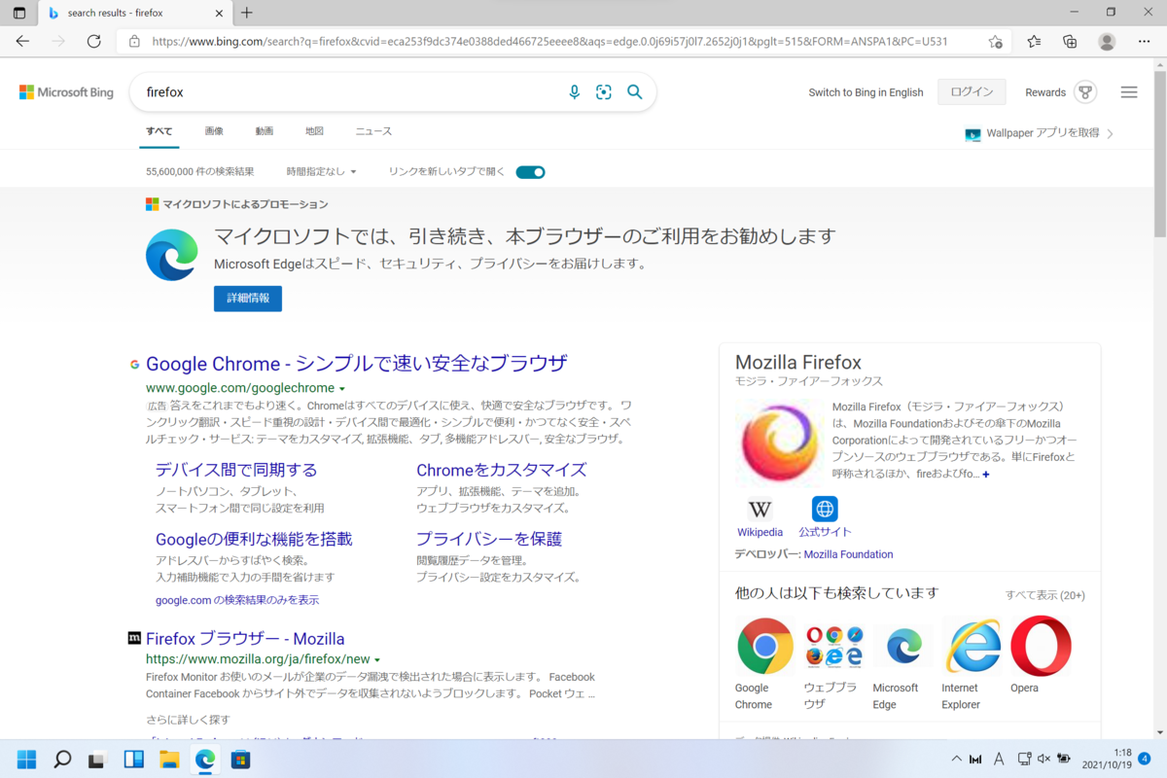This screenshot has width=1167, height=778.
Task: Switch to the 画像 images tab
Action: [x=214, y=131]
